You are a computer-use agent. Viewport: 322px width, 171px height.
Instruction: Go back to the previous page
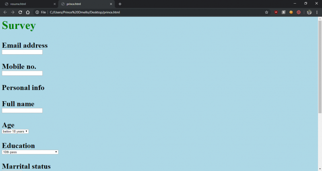pos(5,12)
